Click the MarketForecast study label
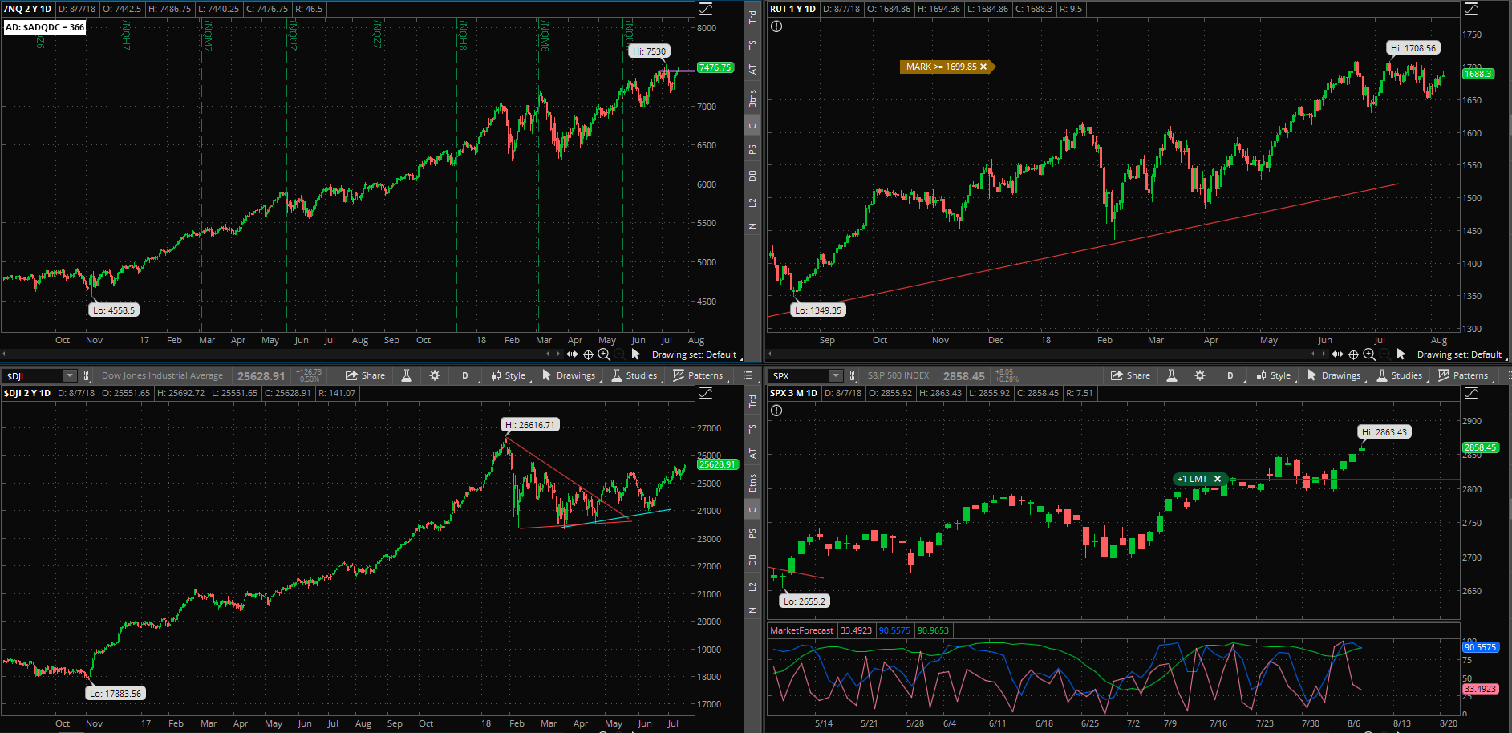This screenshot has height=733, width=1512. (802, 630)
